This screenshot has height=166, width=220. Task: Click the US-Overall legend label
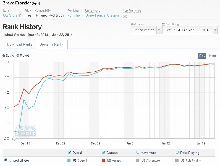[x=80, y=161]
